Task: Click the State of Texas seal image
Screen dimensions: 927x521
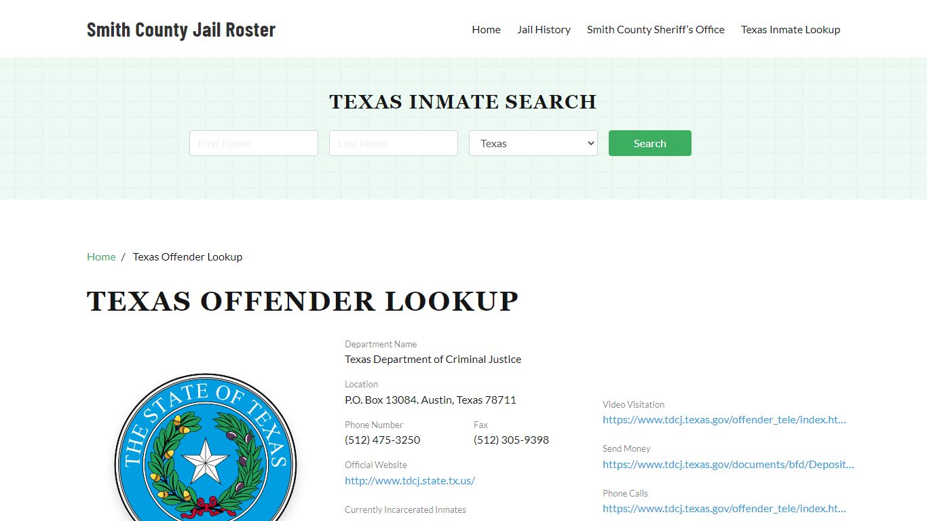Action: 206,448
